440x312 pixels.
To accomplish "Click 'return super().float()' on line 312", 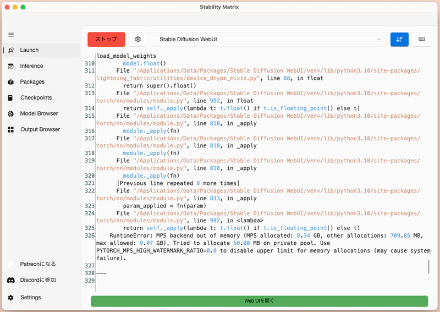I will click(x=159, y=86).
